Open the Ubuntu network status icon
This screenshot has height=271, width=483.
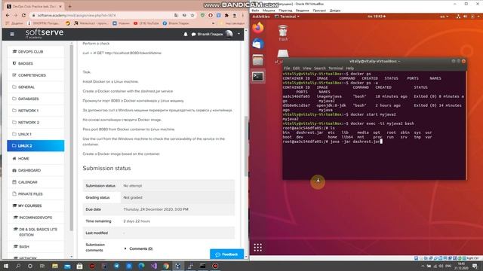point(458,17)
